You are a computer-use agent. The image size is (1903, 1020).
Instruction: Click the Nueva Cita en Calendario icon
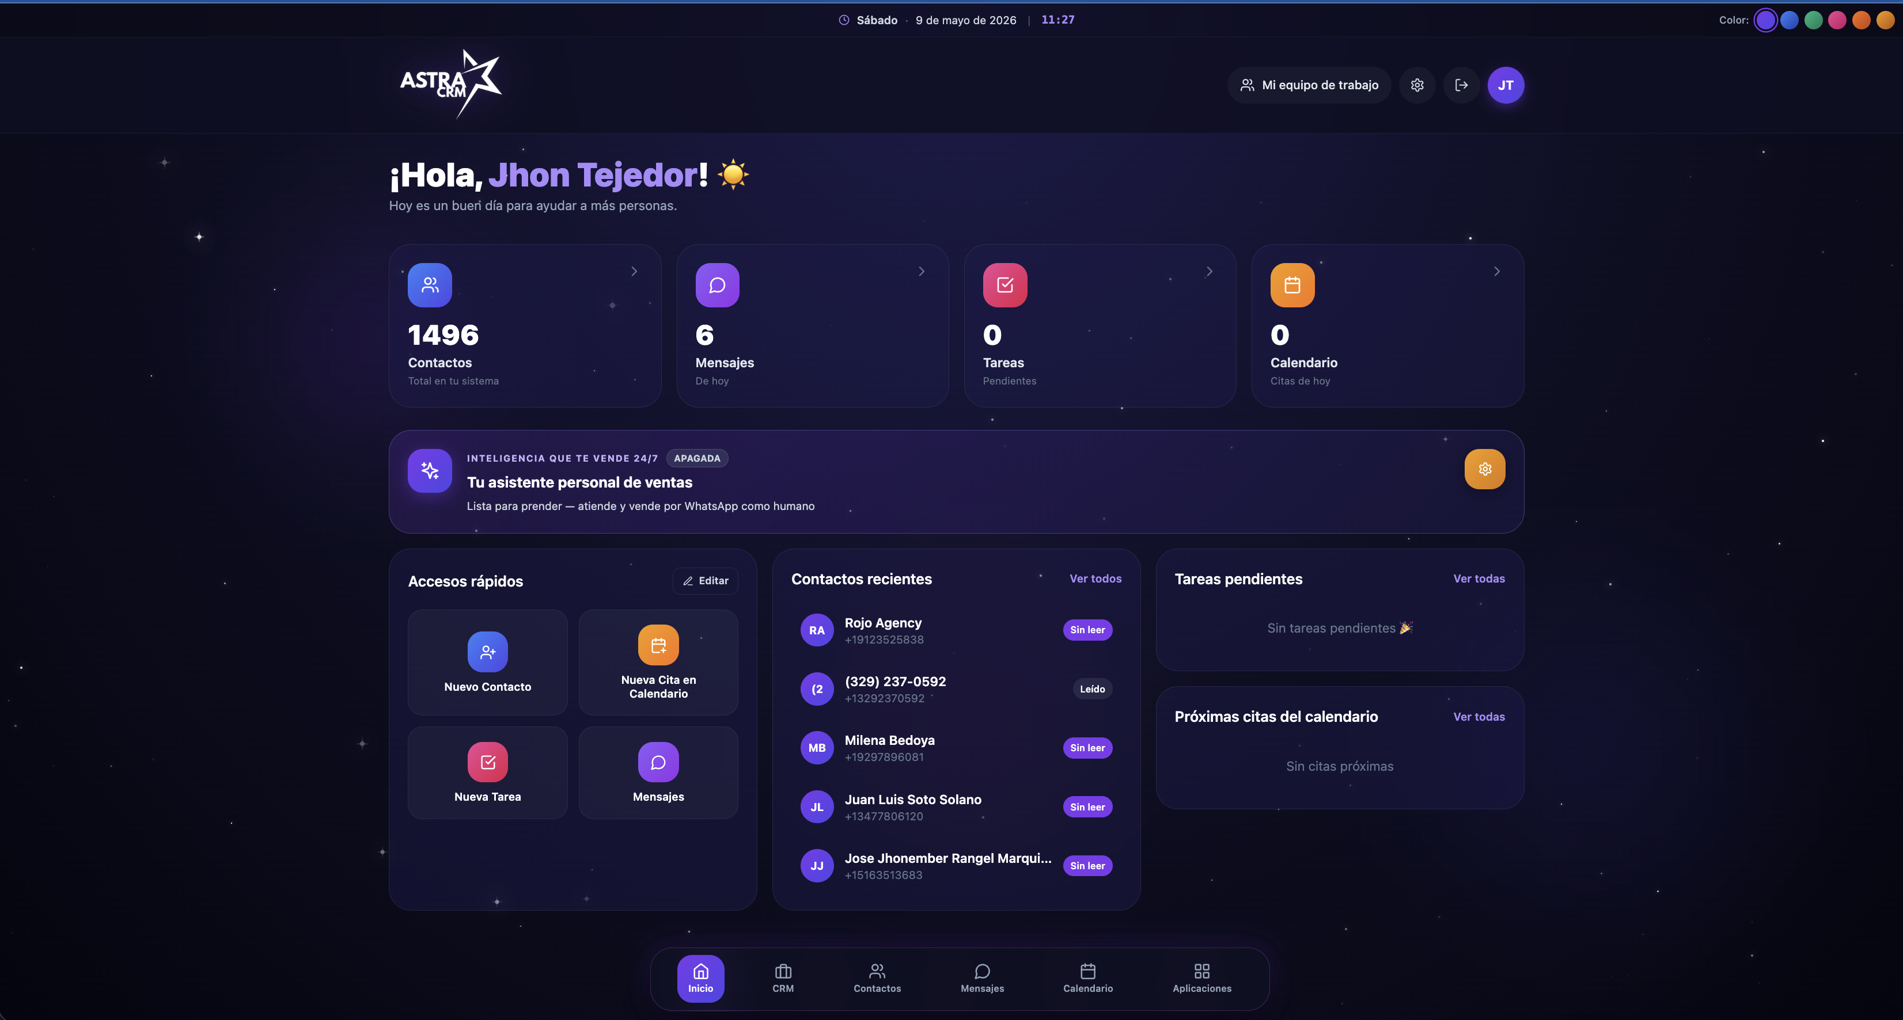658,645
